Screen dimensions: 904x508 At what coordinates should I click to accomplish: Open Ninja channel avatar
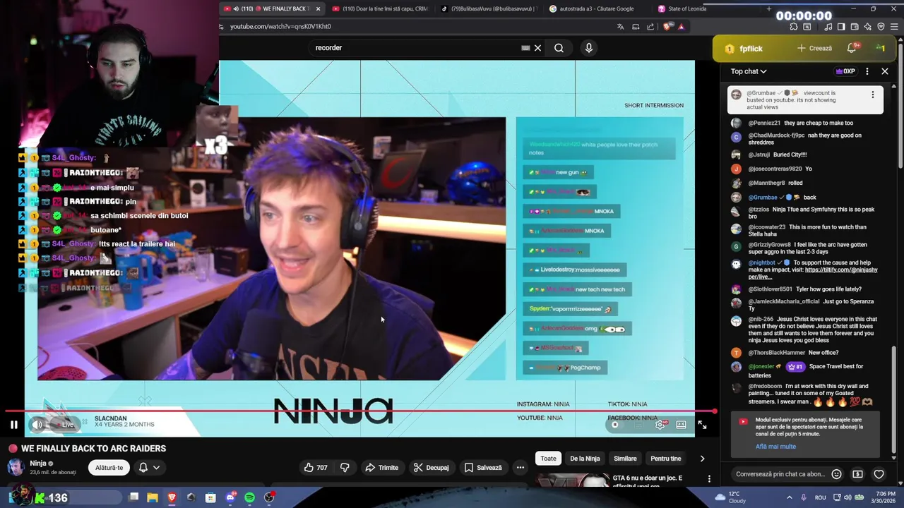click(16, 467)
